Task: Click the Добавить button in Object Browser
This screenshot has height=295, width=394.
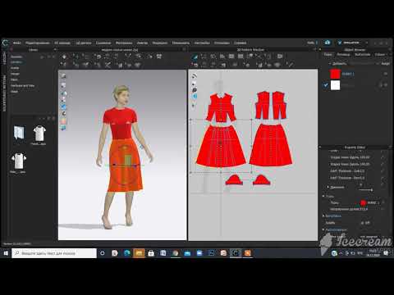Action: (x=337, y=64)
